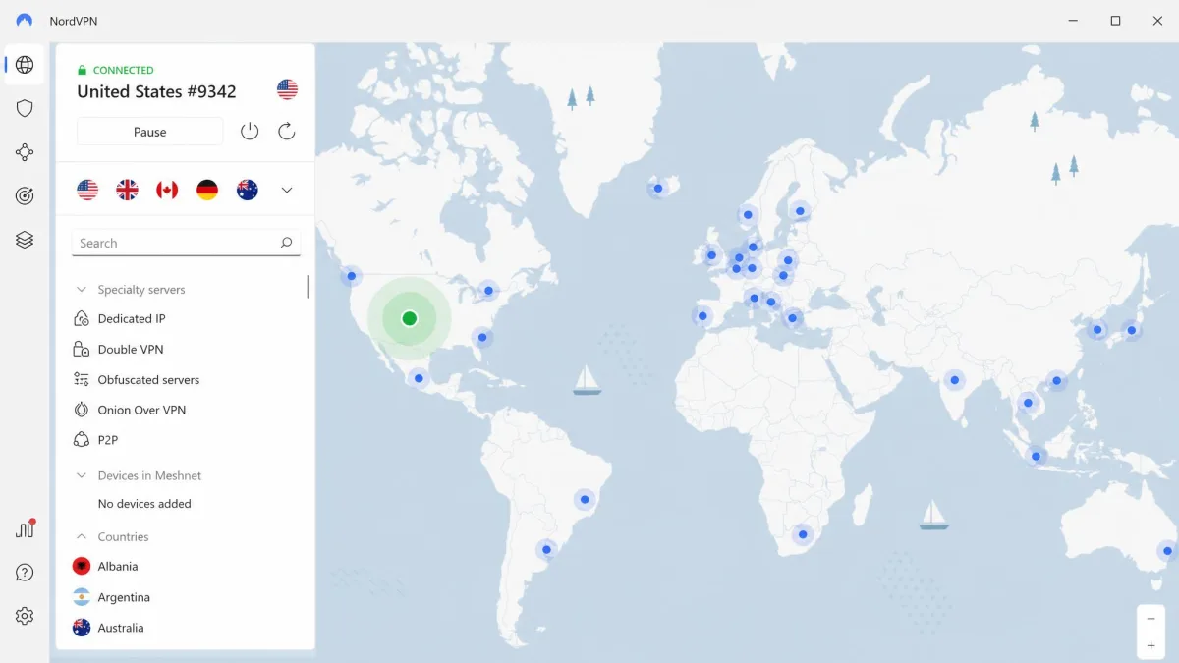Screen dimensions: 1179x663
Task: Click the Argentina flag icon
Action: click(x=82, y=597)
